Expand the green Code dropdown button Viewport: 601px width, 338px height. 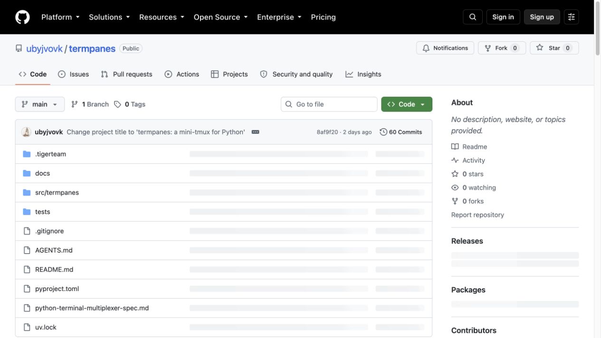pos(407,104)
